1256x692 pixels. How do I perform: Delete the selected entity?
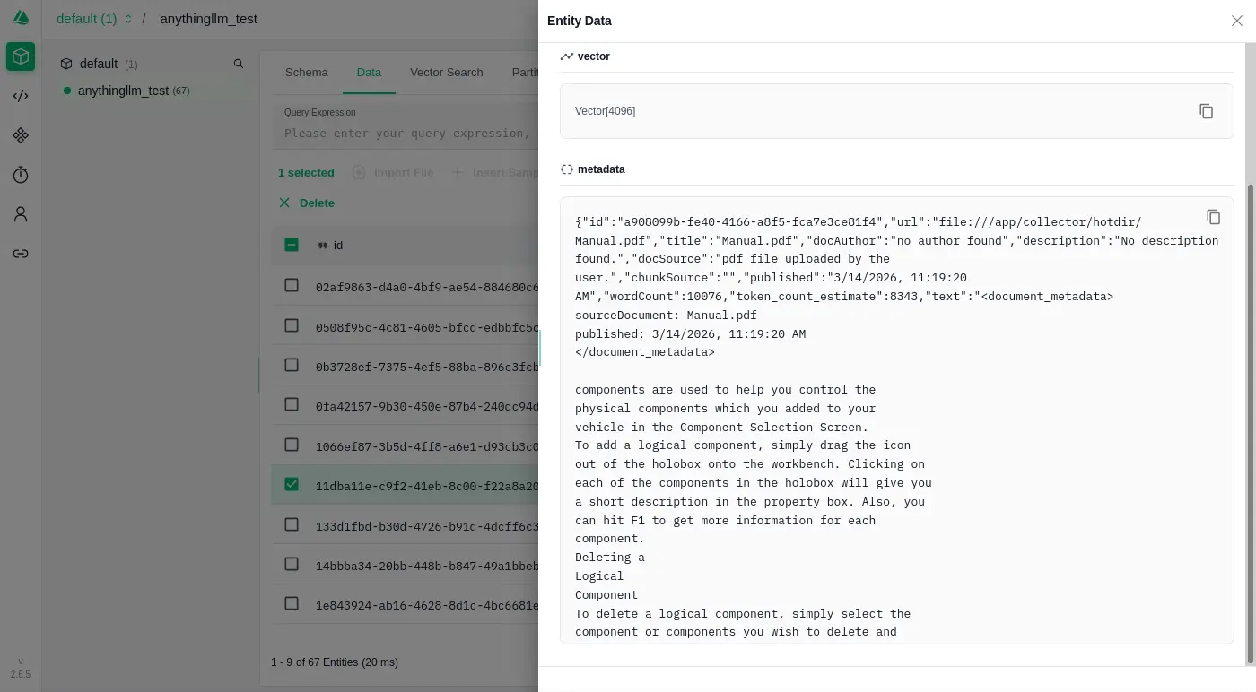click(307, 203)
